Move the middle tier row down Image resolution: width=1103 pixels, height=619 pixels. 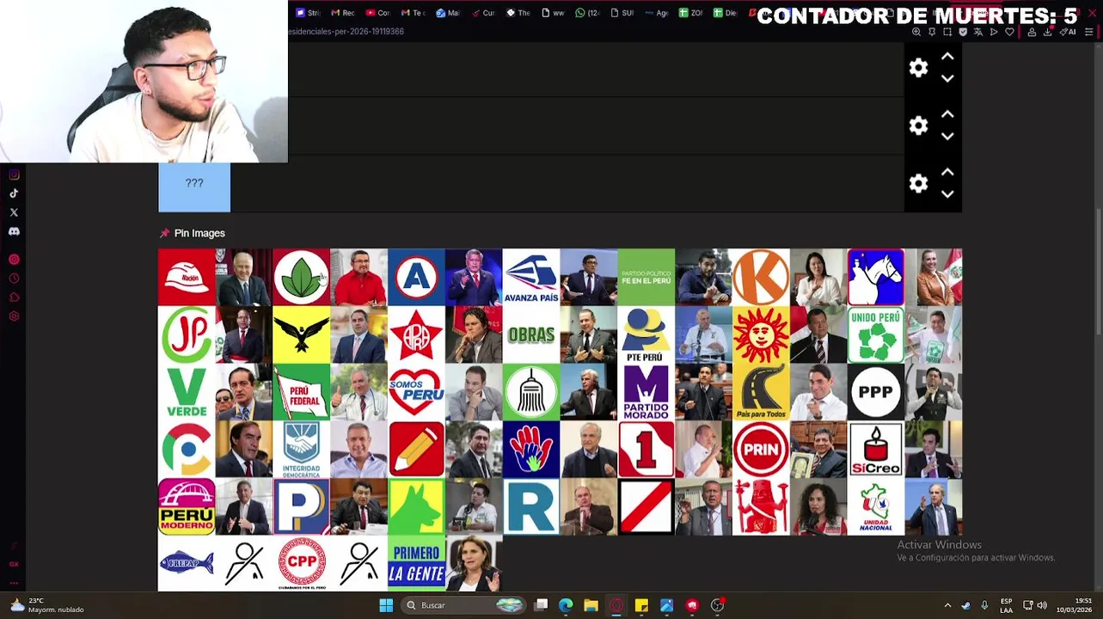tap(947, 136)
